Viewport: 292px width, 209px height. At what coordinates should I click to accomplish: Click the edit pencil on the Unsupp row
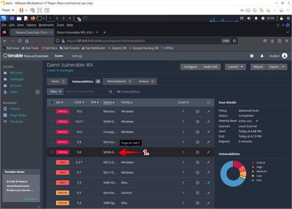(x=209, y=132)
